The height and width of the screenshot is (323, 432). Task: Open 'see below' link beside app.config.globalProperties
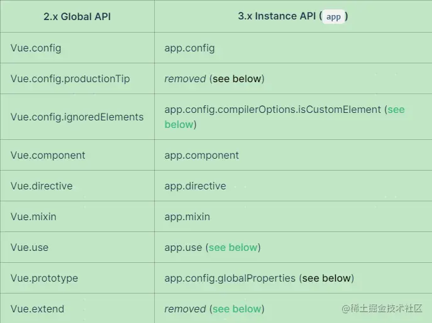(326, 278)
